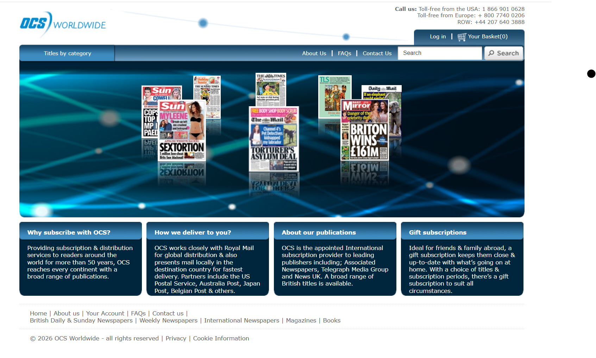Visit British Daily & Sunday Newspapers footer link
This screenshot has width=596, height=358.
coord(81,321)
